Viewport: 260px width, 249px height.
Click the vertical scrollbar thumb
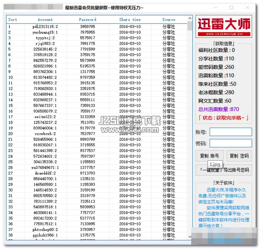tap(190, 26)
